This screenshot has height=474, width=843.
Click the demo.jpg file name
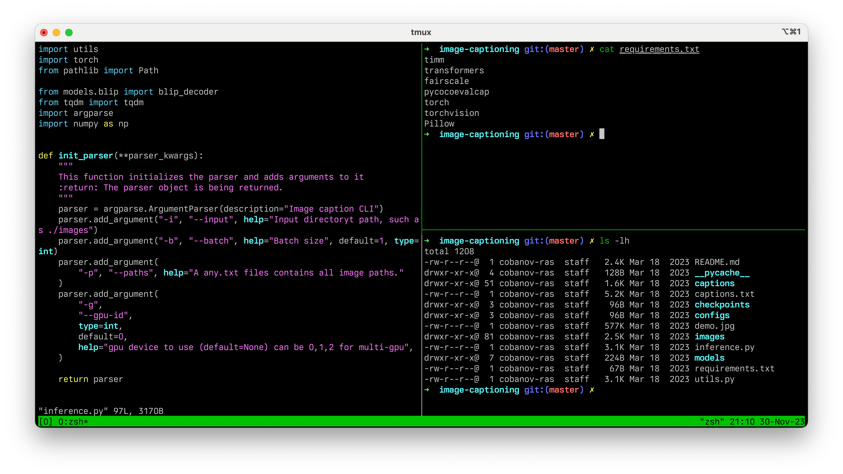coord(714,326)
